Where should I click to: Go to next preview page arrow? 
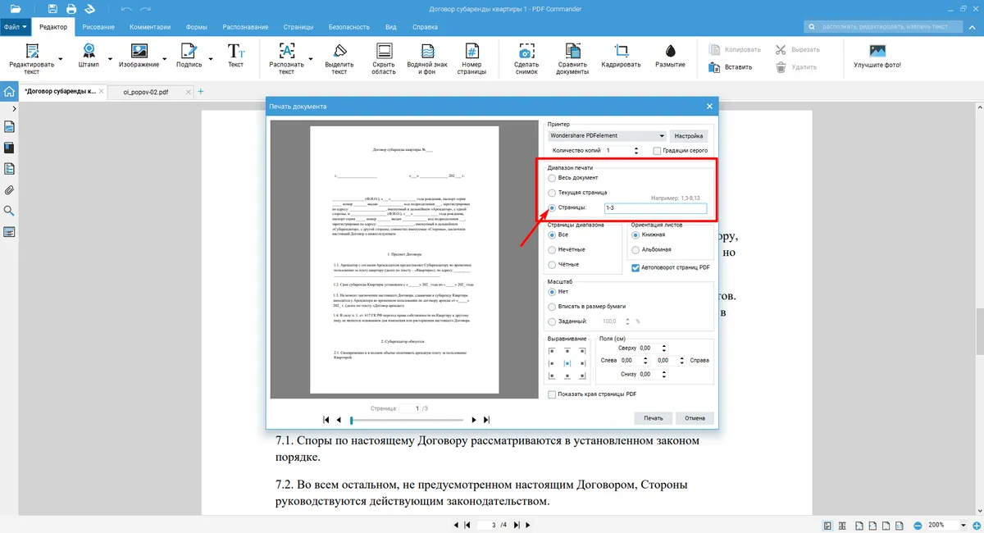[x=473, y=420]
